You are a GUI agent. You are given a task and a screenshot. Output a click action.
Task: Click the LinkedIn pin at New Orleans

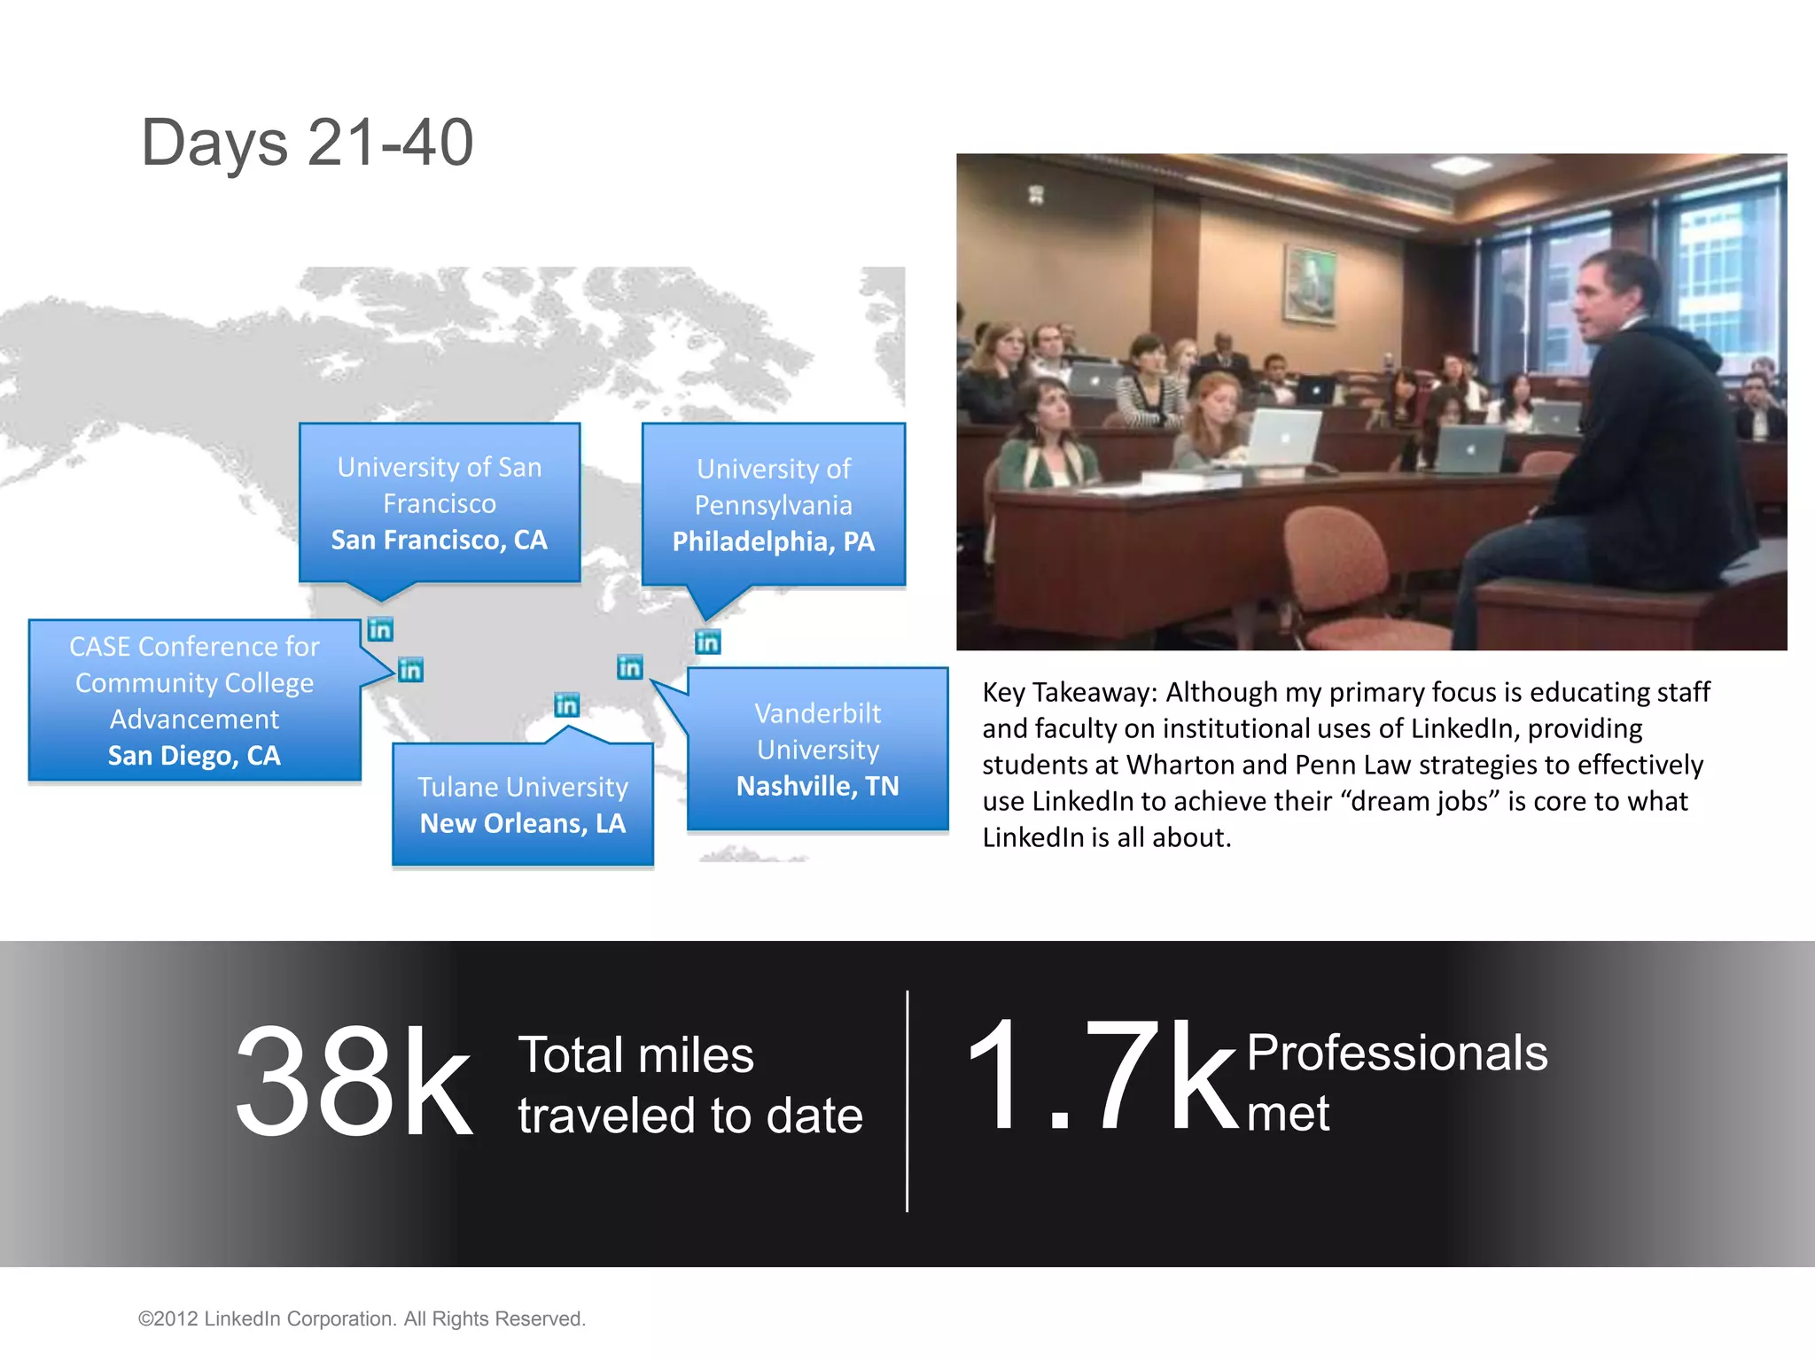[x=566, y=705]
